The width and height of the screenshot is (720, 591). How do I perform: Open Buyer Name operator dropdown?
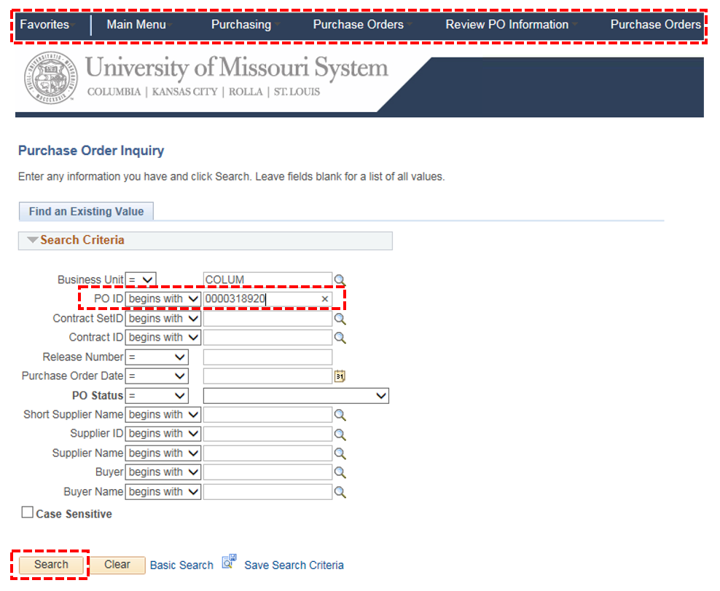point(163,491)
